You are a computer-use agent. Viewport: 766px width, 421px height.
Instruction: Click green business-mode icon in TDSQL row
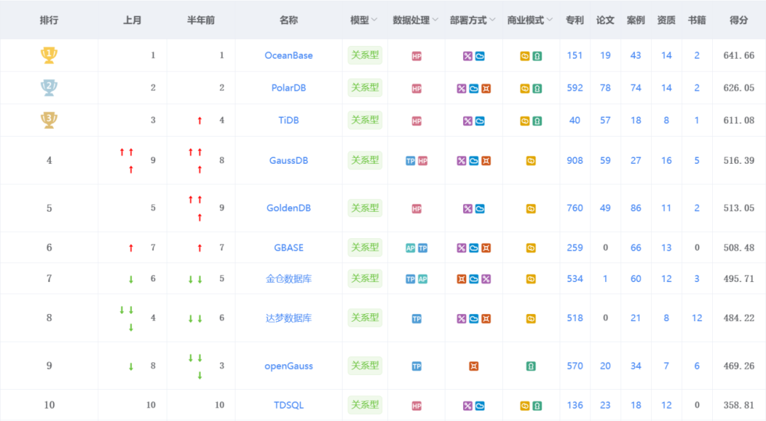coord(537,406)
